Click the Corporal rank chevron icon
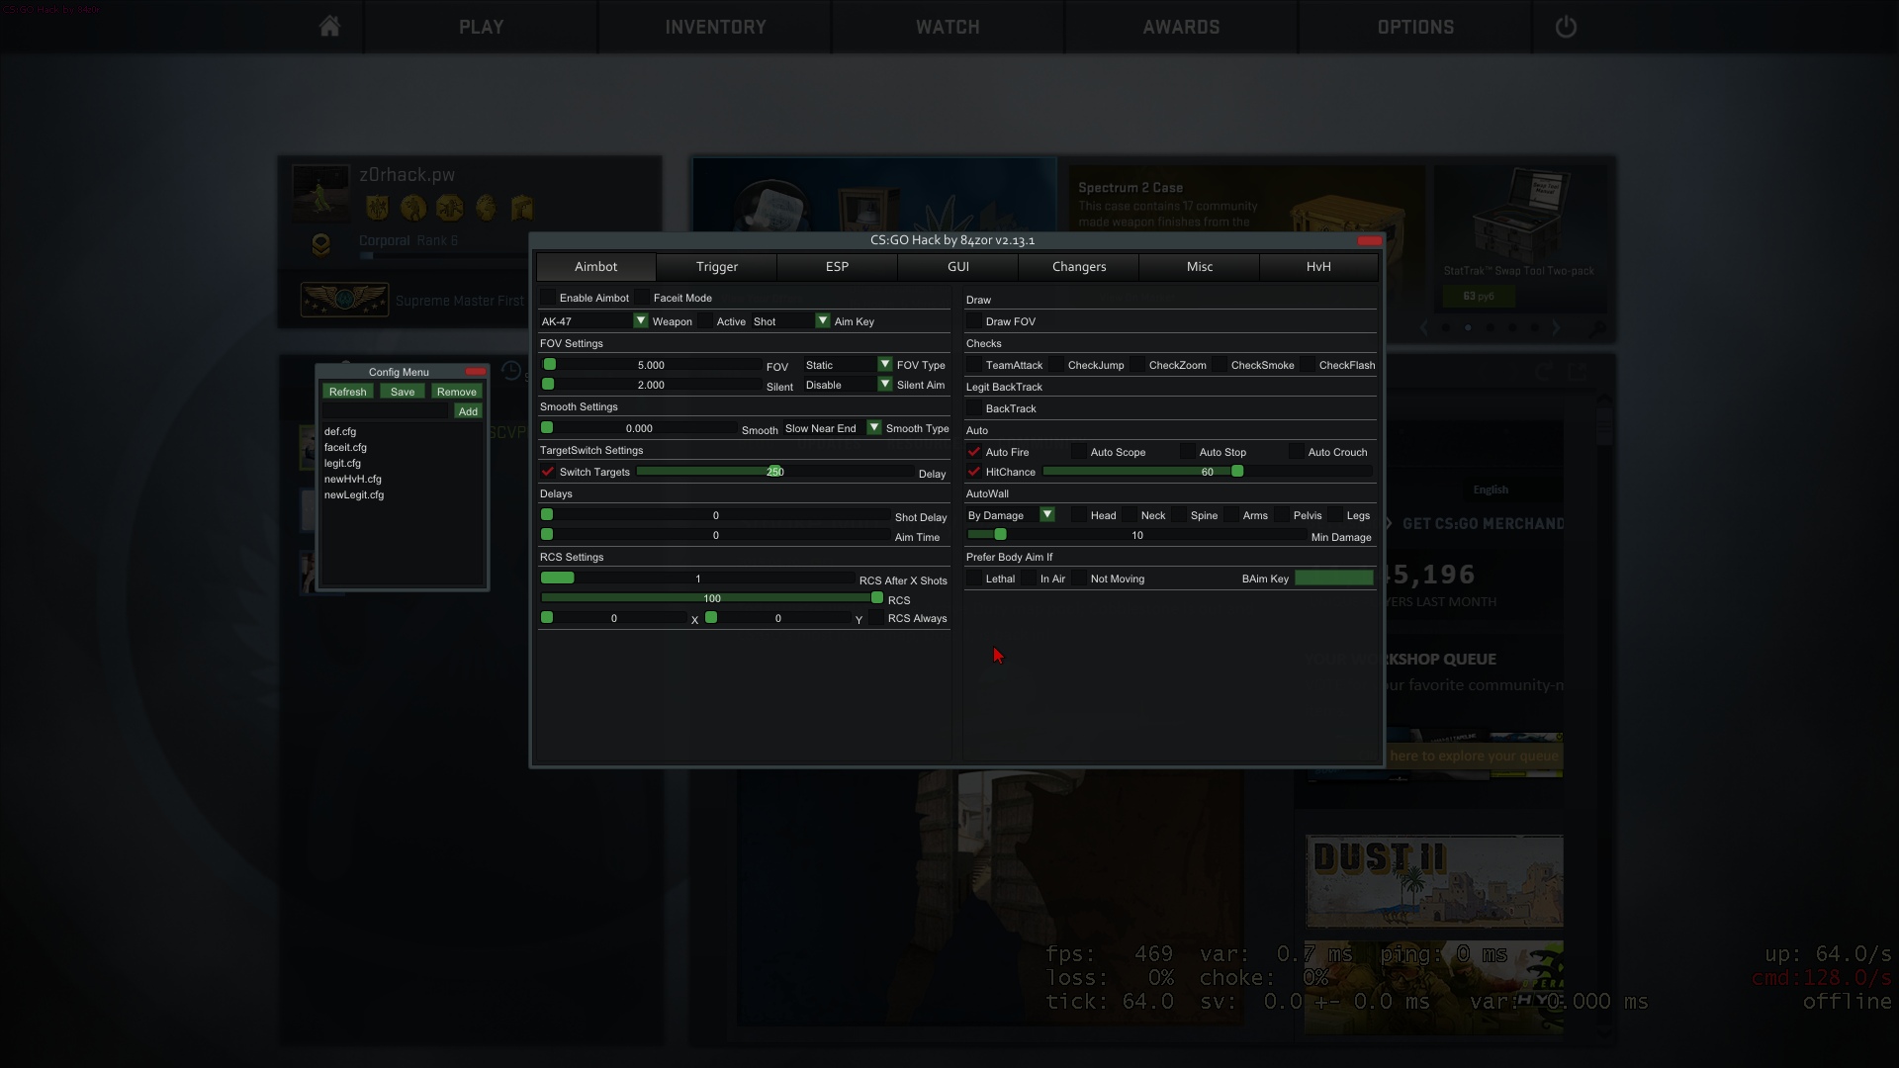Viewport: 1899px width, 1068px height. pos(320,244)
